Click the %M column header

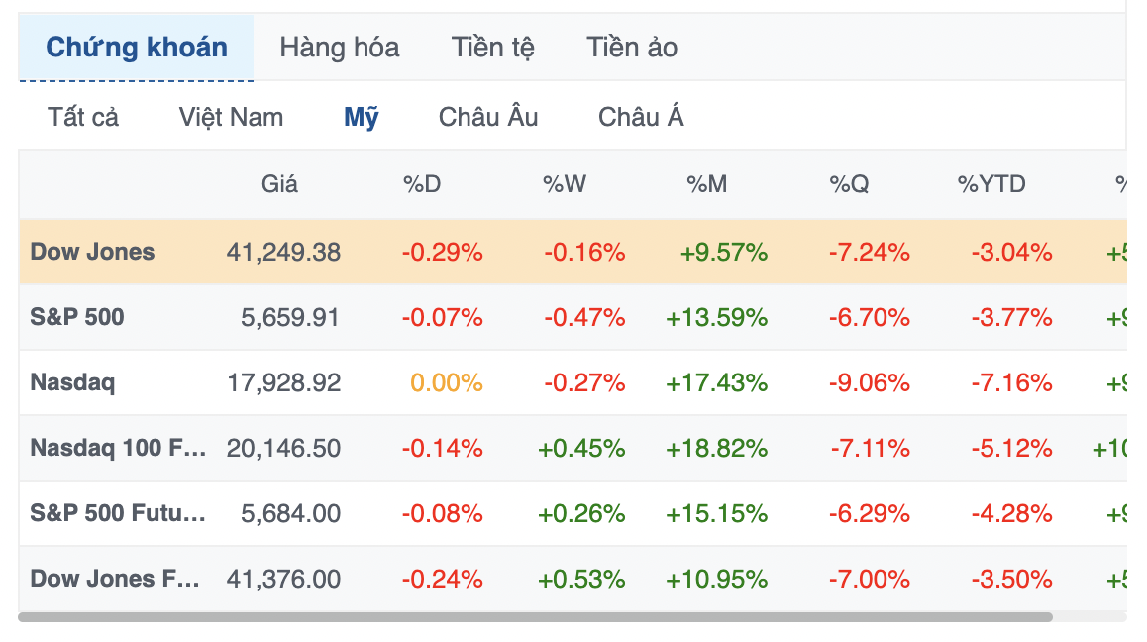point(706,184)
